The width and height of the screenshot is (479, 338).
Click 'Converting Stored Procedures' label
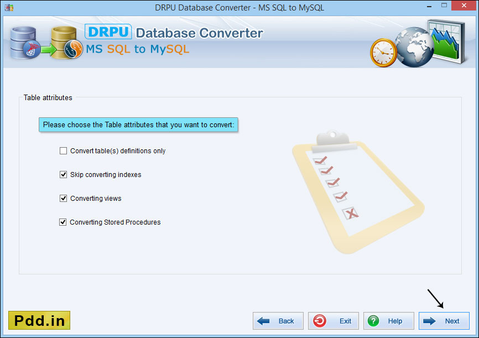click(115, 222)
